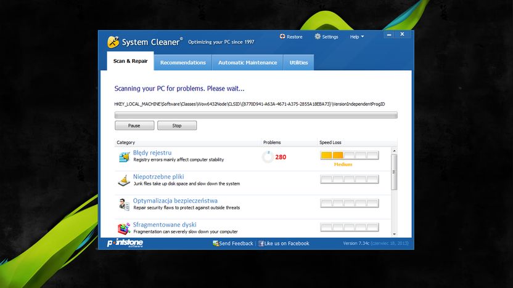
Task: Switch to the Scan & Repair tab
Action: pos(130,61)
